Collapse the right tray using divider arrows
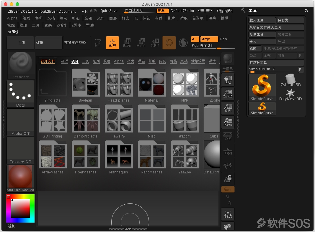Viewport: 315px width, 232px height. 238,119
